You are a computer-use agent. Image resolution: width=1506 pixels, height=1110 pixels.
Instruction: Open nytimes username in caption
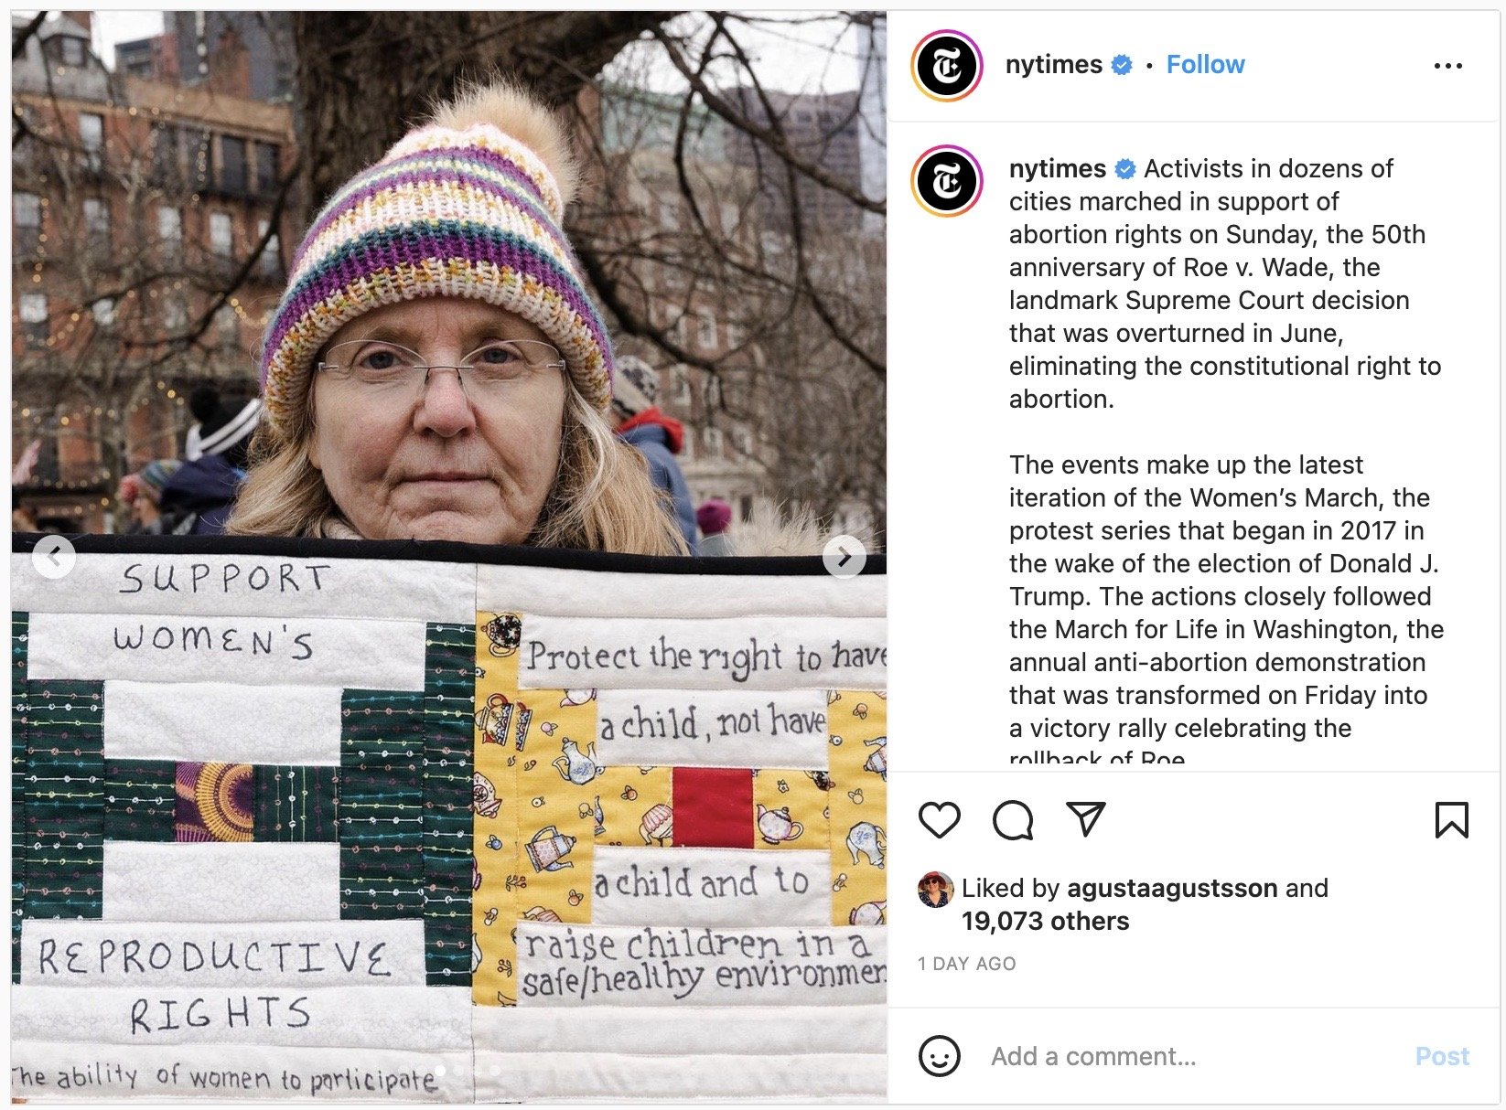pos(1057,168)
